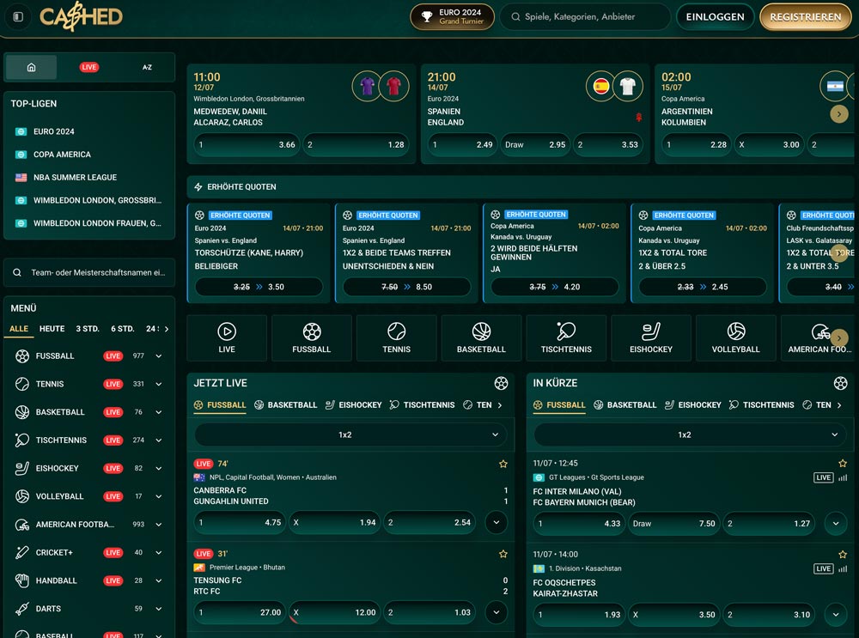The width and height of the screenshot is (859, 638).
Task: Expand the TENNIS menu row chevron
Action: [158, 384]
